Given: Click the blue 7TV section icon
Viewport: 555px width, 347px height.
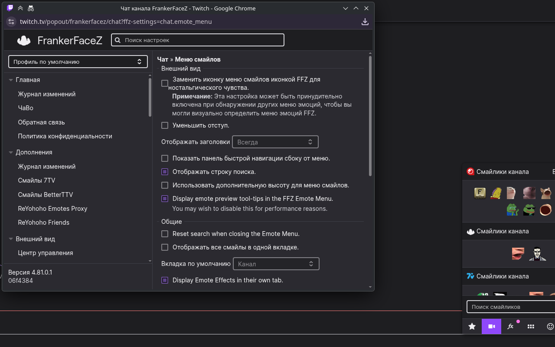Looking at the screenshot, I should tap(470, 276).
